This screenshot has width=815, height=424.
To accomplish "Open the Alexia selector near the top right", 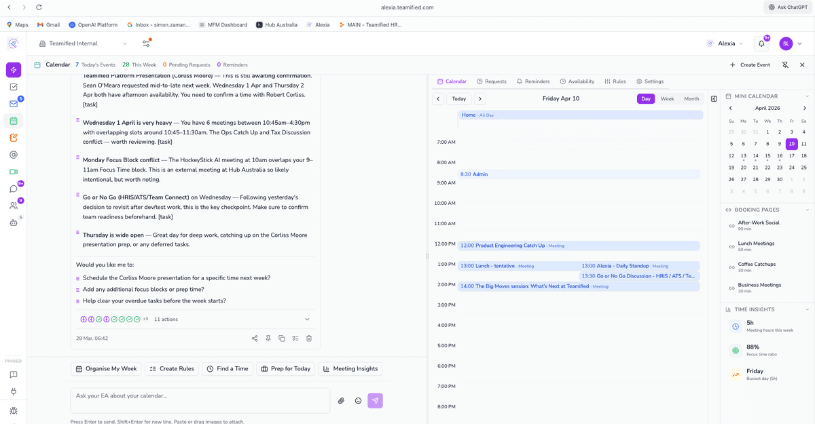I will 727,42.
